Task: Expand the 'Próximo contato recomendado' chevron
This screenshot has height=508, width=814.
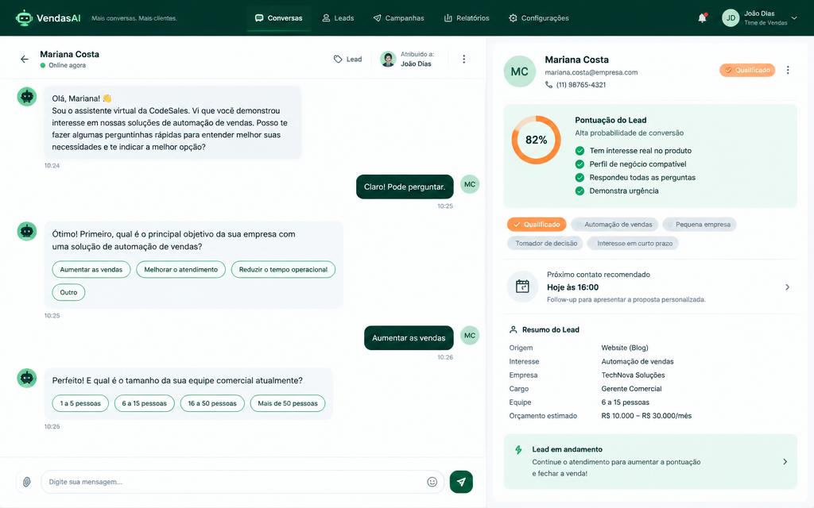Action: point(787,287)
